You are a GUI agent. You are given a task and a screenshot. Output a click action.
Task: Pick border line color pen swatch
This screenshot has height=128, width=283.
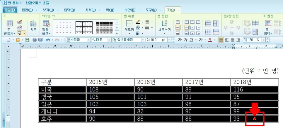138,22
